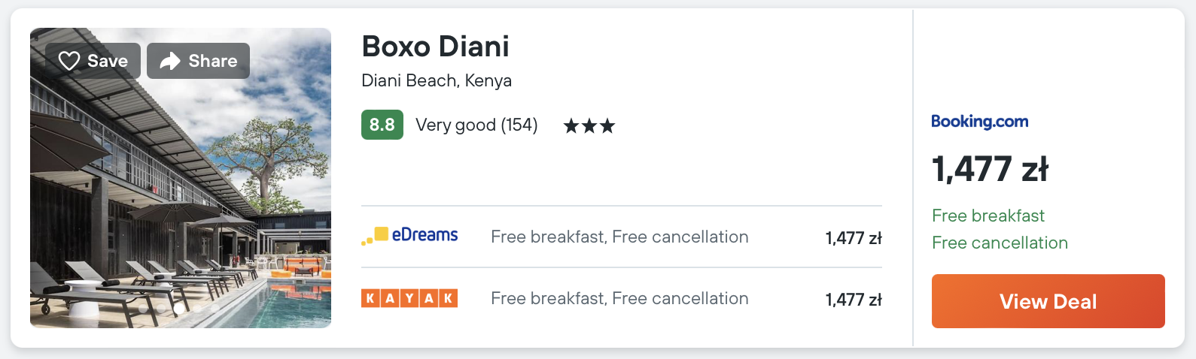Click eDreams Free breakfast, Free cancellation text

point(619,237)
